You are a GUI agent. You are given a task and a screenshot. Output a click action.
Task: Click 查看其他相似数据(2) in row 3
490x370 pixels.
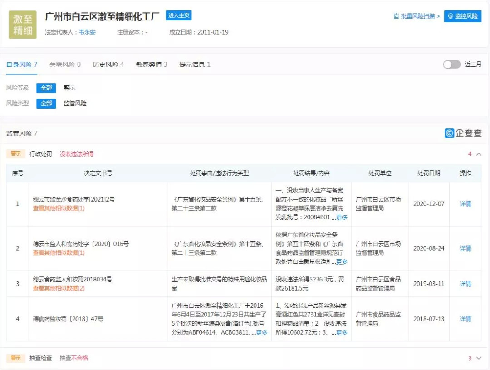59,288
